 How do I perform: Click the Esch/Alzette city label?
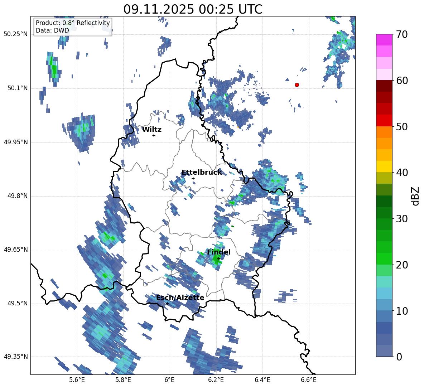(180, 297)
